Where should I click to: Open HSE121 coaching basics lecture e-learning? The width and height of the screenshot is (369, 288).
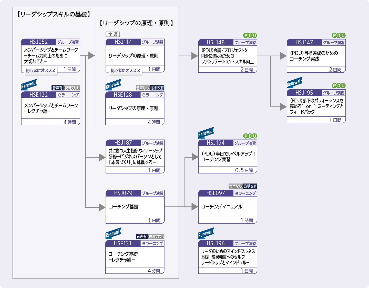[x=135, y=257]
